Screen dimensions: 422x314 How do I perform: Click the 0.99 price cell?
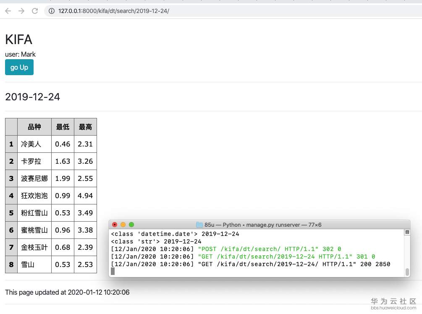tap(63, 196)
